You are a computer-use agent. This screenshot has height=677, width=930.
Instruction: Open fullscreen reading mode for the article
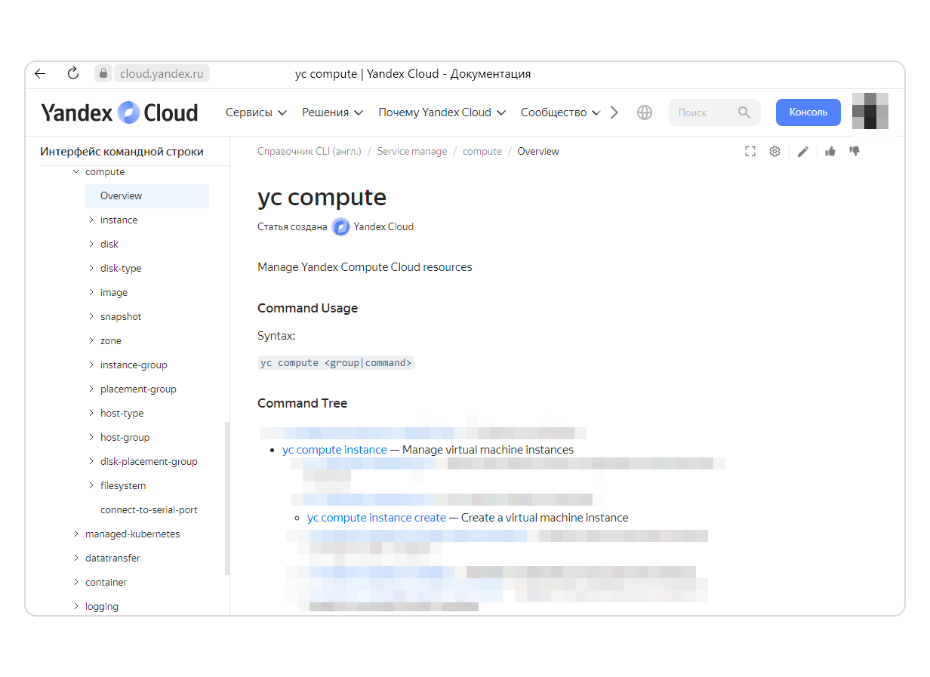pyautogui.click(x=750, y=151)
